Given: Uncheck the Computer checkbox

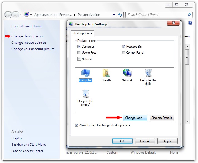Looking at the screenshot, I should [x=79, y=47].
